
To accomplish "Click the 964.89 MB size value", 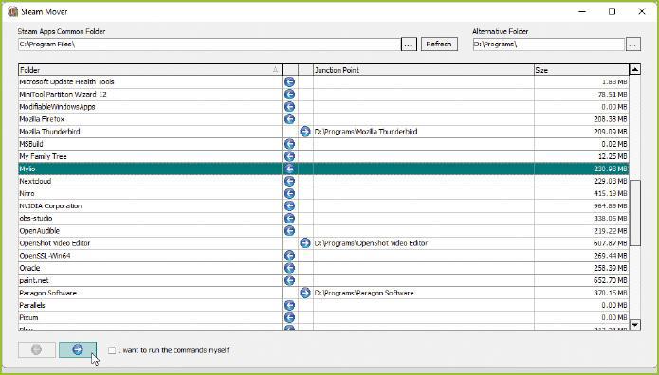I will point(611,205).
